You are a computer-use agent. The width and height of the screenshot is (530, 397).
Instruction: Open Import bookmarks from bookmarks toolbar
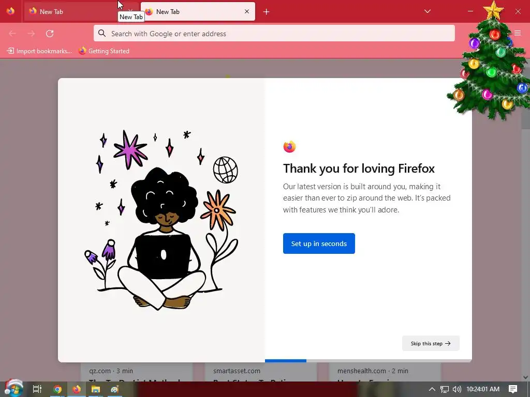(x=39, y=51)
